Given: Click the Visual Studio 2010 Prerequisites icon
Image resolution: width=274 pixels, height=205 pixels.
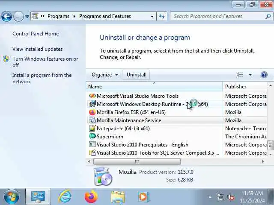Looking at the screenshot, I should [92, 144].
